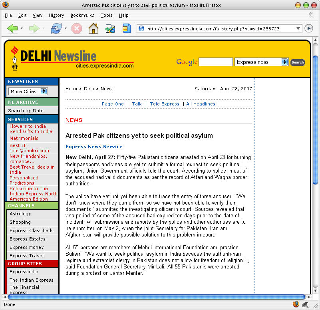This screenshot has height=310, width=320.
Task: Open the Help menu
Action: [x=124, y=15]
